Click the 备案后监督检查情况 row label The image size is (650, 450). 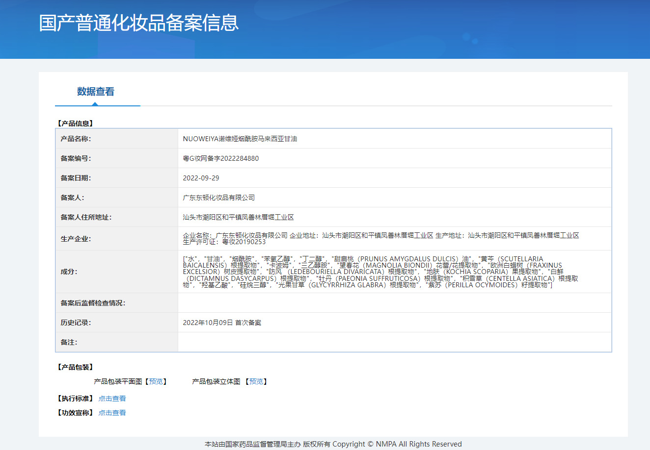(93, 303)
